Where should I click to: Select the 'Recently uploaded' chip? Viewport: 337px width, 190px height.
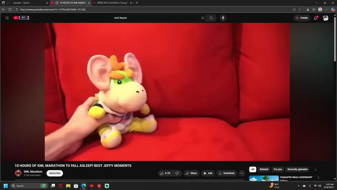(298, 169)
